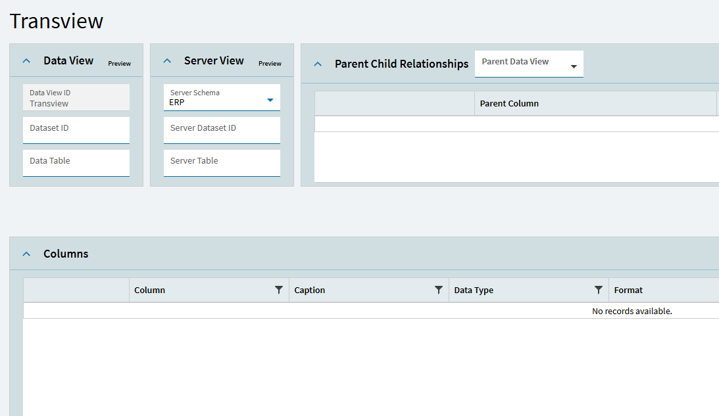Click Preview in Server View panel
This screenshot has height=416, width=719.
click(x=270, y=64)
